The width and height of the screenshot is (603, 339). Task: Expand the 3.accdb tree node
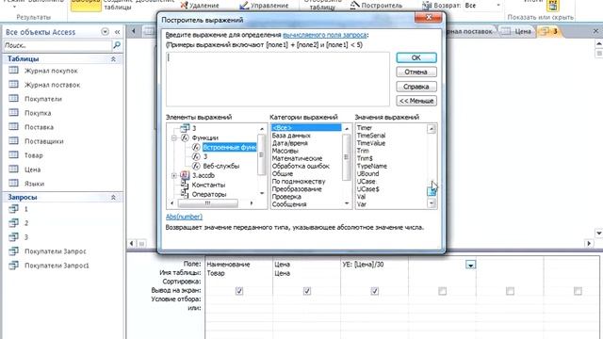point(174,176)
